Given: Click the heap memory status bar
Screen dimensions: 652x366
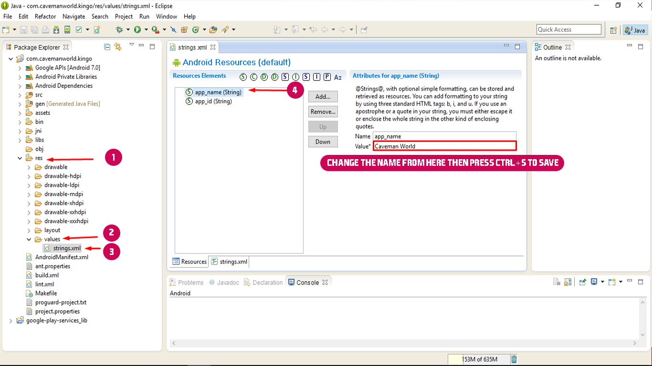Looking at the screenshot, I should (478, 359).
